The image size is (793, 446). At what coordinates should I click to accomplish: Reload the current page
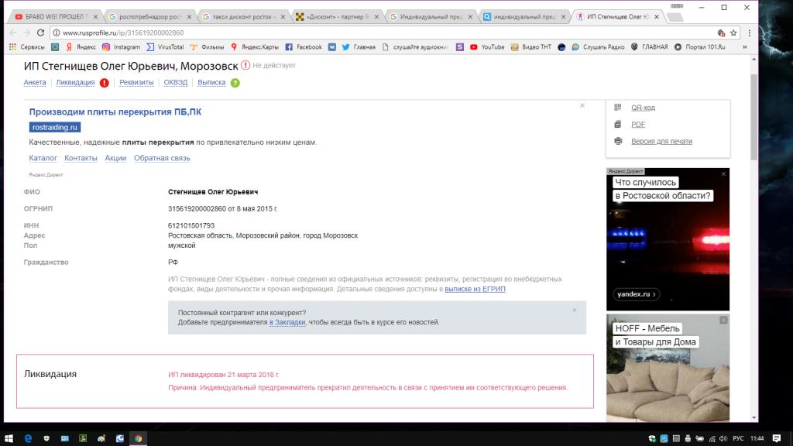pos(40,33)
